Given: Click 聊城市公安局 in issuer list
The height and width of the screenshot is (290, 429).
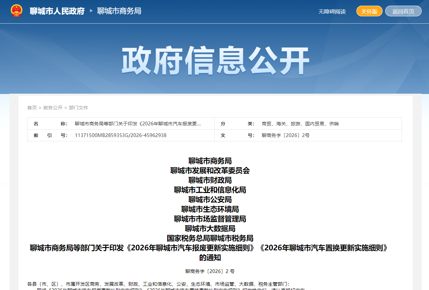Looking at the screenshot, I should [210, 200].
